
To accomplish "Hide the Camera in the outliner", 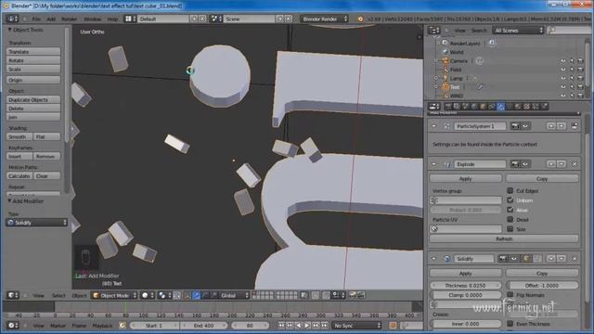I will point(563,60).
